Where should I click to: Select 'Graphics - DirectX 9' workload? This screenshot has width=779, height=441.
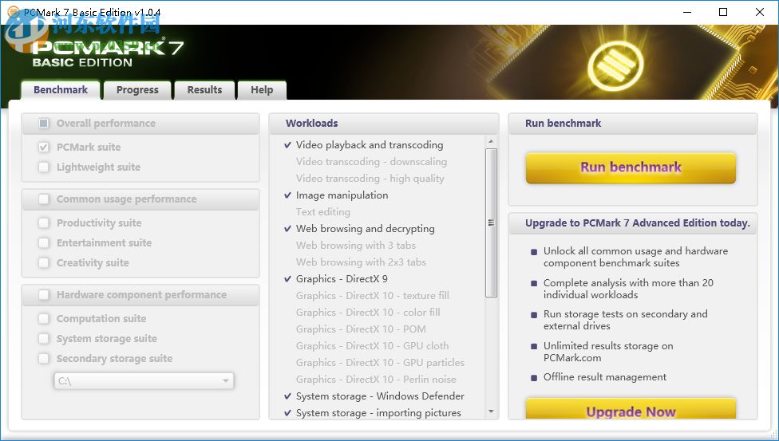[x=342, y=279]
